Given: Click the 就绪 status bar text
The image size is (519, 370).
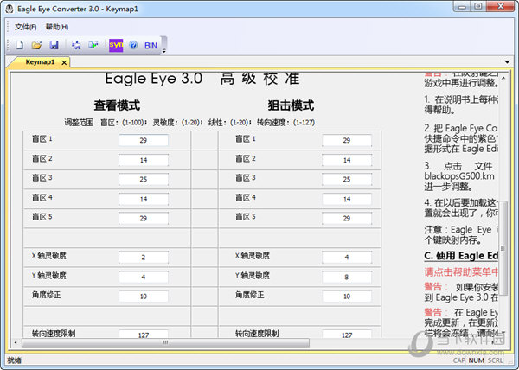Looking at the screenshot, I should pyautogui.click(x=14, y=360).
